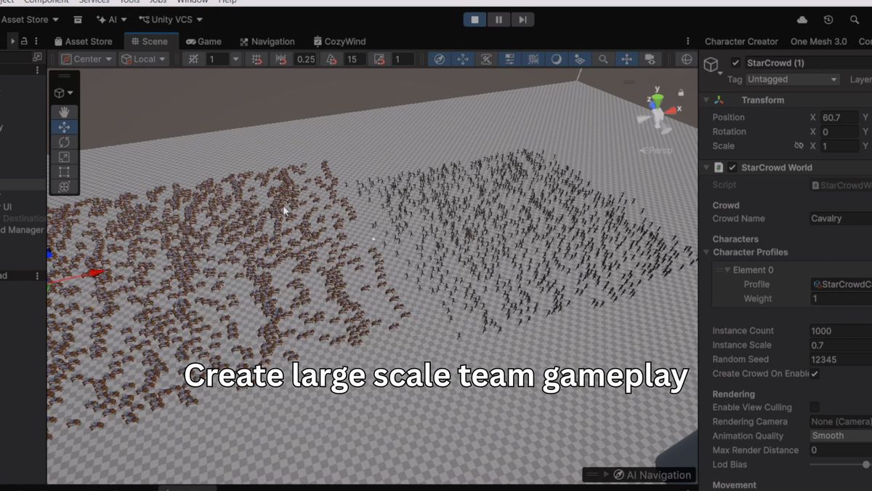The image size is (872, 491).
Task: Open the global search magnifier
Action: (x=855, y=20)
